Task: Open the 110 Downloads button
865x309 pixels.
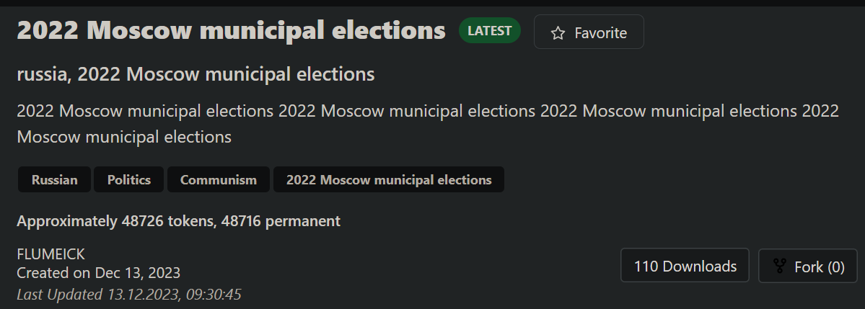Action: 685,266
